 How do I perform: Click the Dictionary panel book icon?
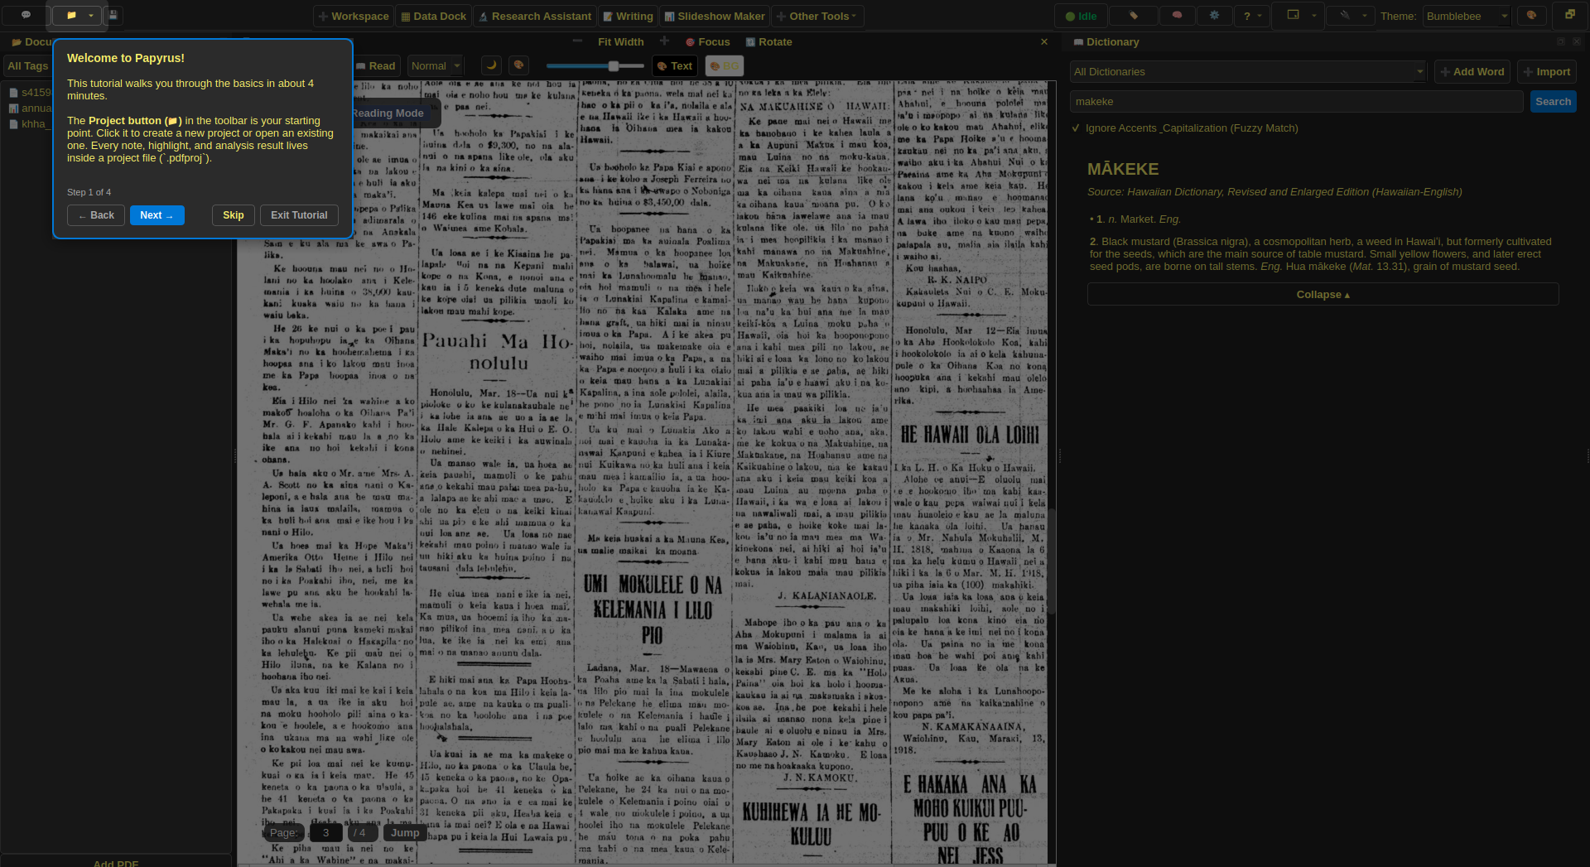pyautogui.click(x=1078, y=42)
